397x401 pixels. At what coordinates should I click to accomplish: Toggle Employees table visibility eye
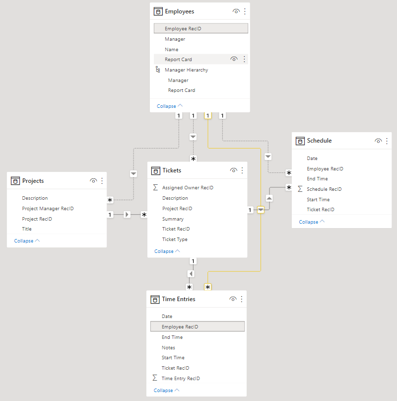236,11
